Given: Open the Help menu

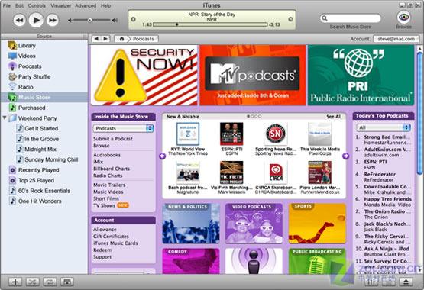Looking at the screenshot, I should click(x=105, y=5).
